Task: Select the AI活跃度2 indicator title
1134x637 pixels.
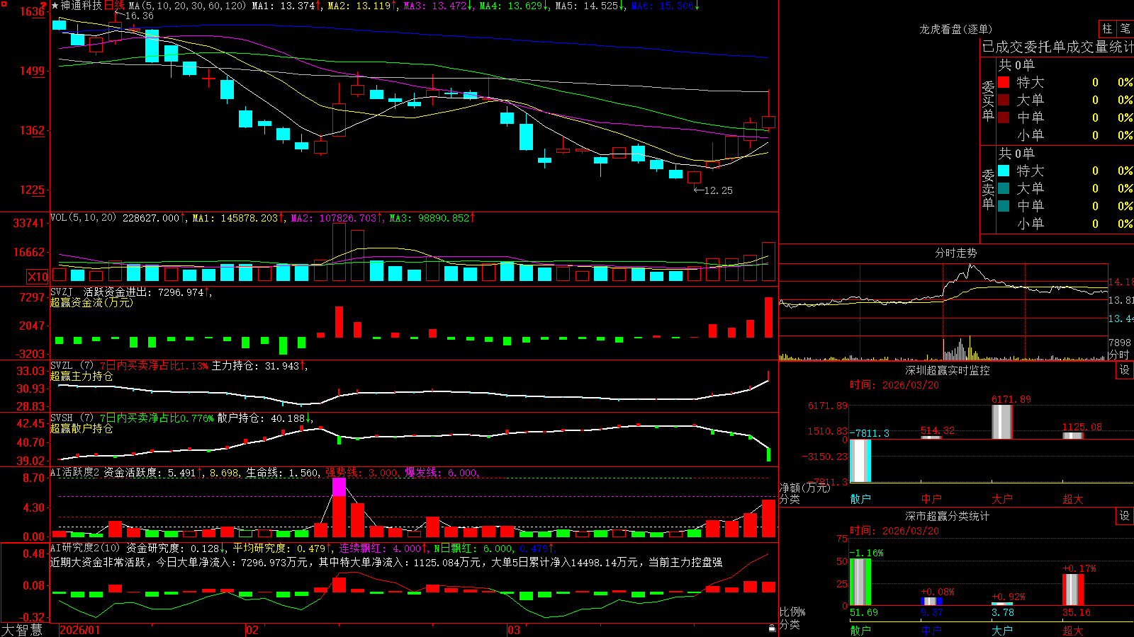Action: tap(75, 473)
